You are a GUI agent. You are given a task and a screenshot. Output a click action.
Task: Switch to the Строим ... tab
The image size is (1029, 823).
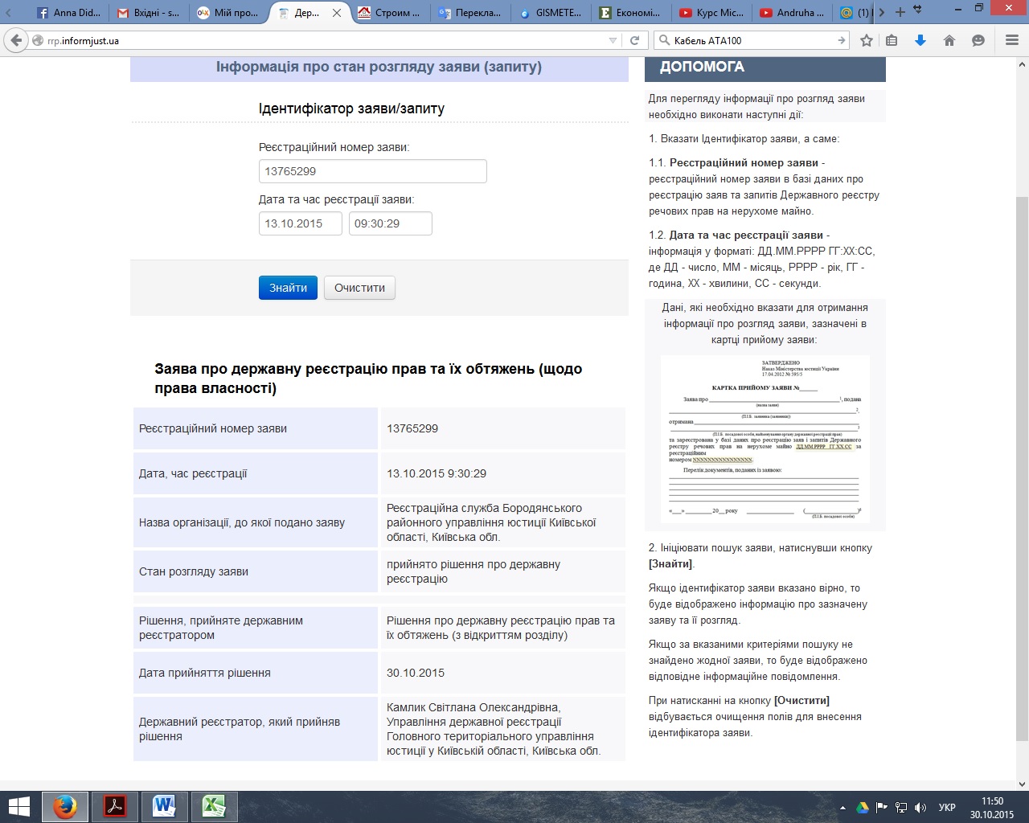coord(391,13)
